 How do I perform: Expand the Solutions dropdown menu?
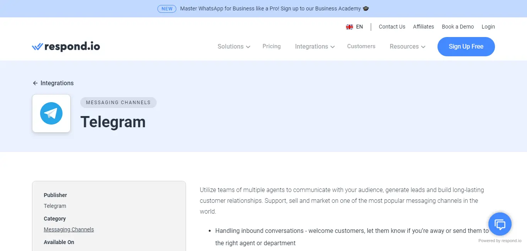(x=234, y=47)
